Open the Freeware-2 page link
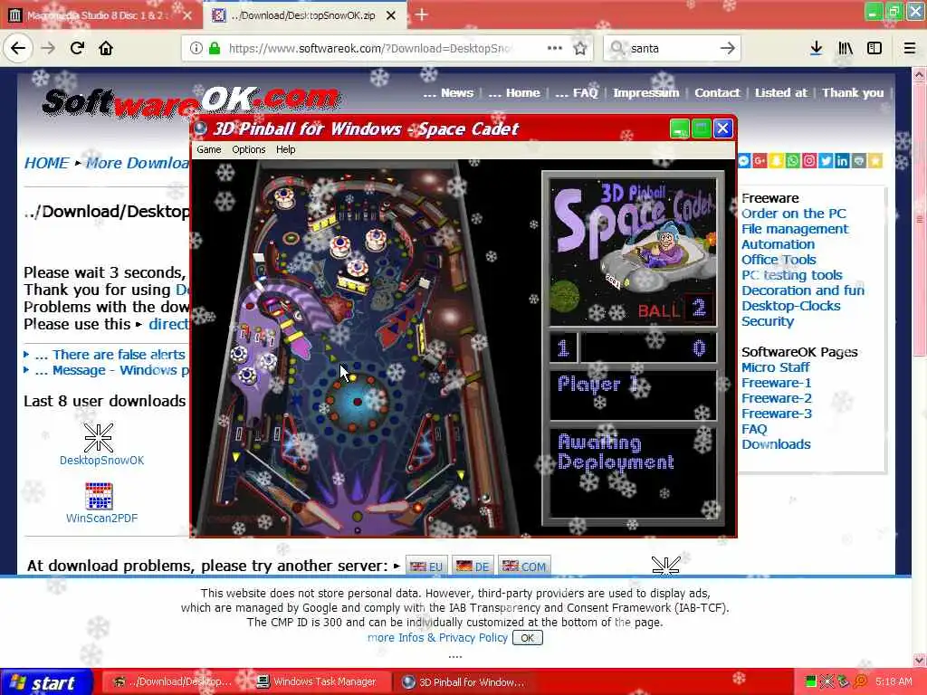Viewport: 927px width, 695px height. tap(777, 398)
